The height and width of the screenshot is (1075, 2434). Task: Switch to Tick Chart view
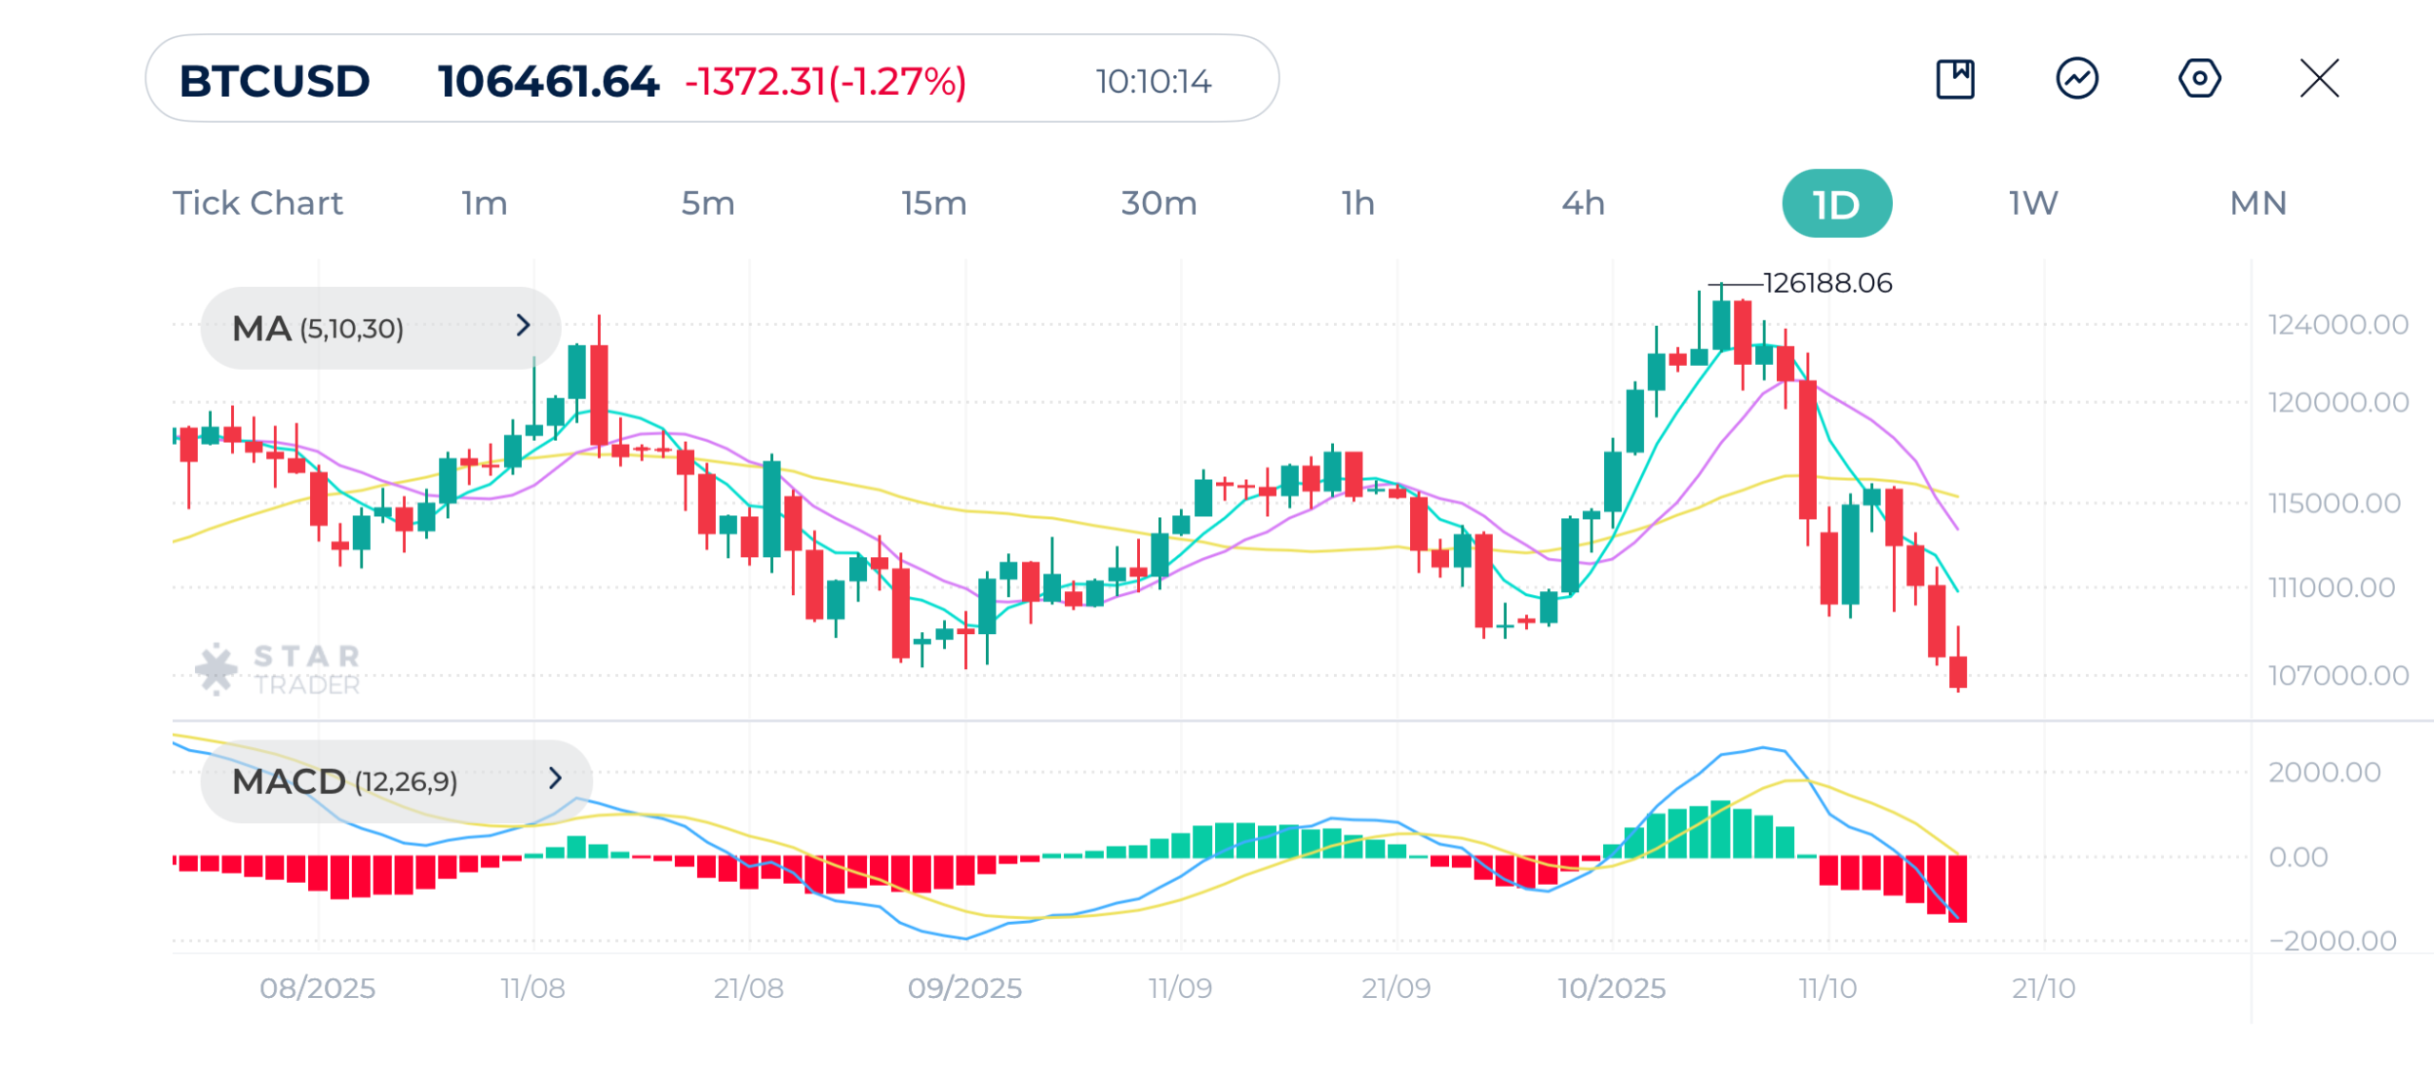point(257,203)
